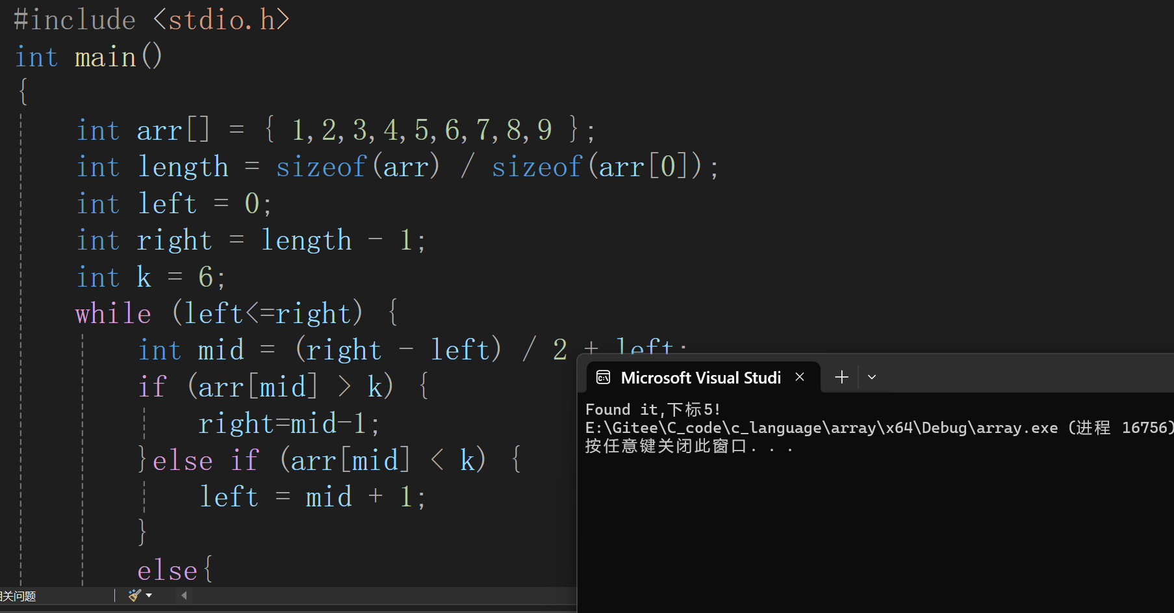Click the main function name

tap(105, 57)
